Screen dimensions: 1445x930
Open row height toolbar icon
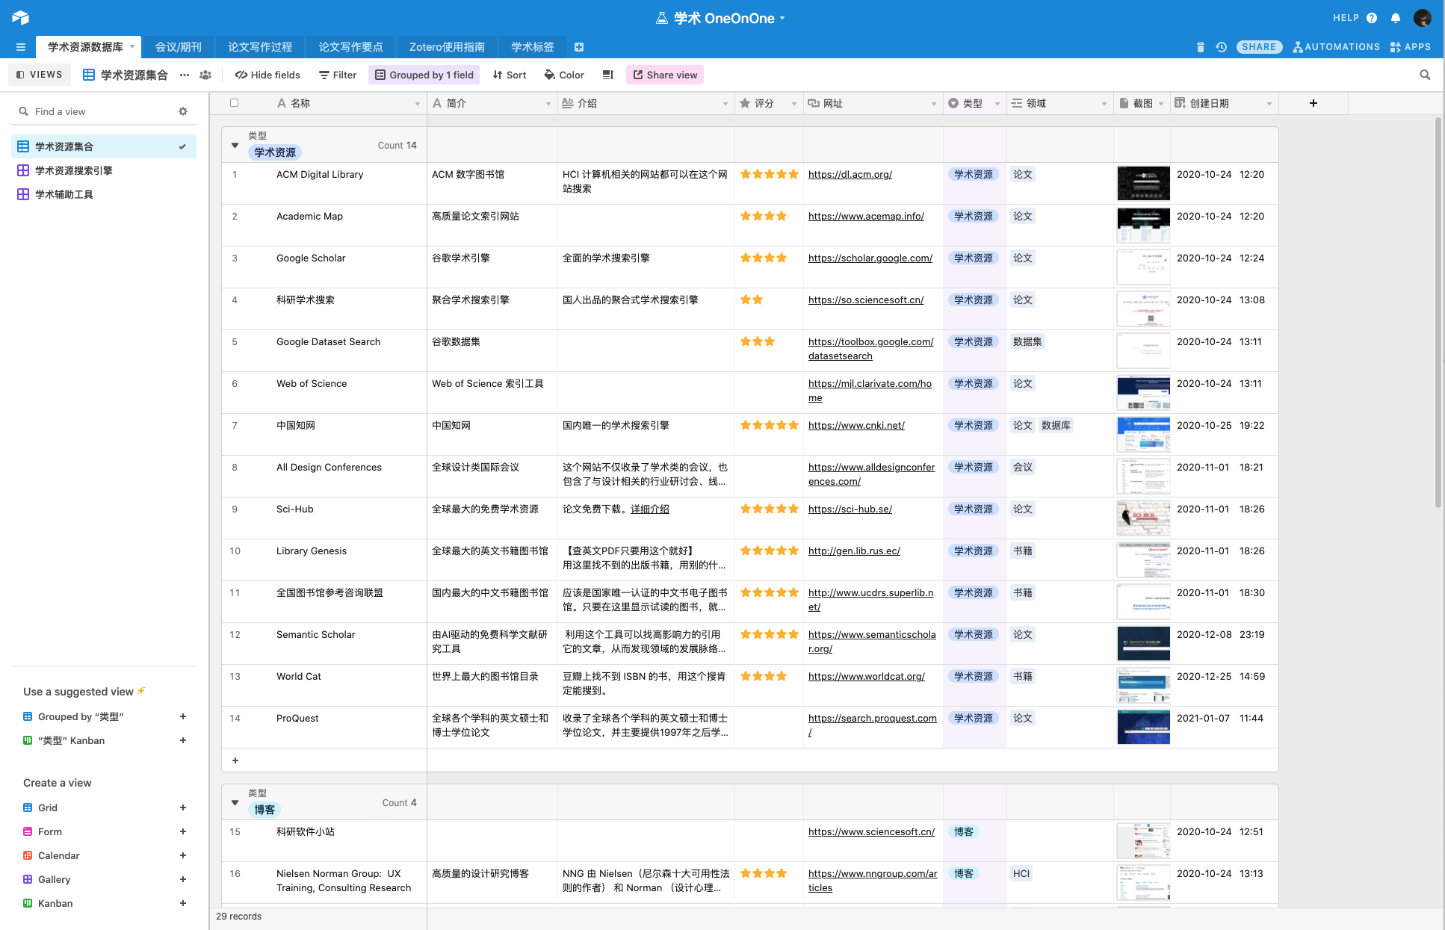(608, 75)
